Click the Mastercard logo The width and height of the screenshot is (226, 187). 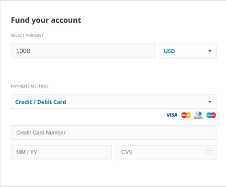(x=186, y=115)
